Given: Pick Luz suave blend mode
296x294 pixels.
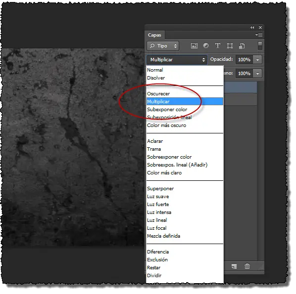Looking at the screenshot, I should (x=158, y=197).
